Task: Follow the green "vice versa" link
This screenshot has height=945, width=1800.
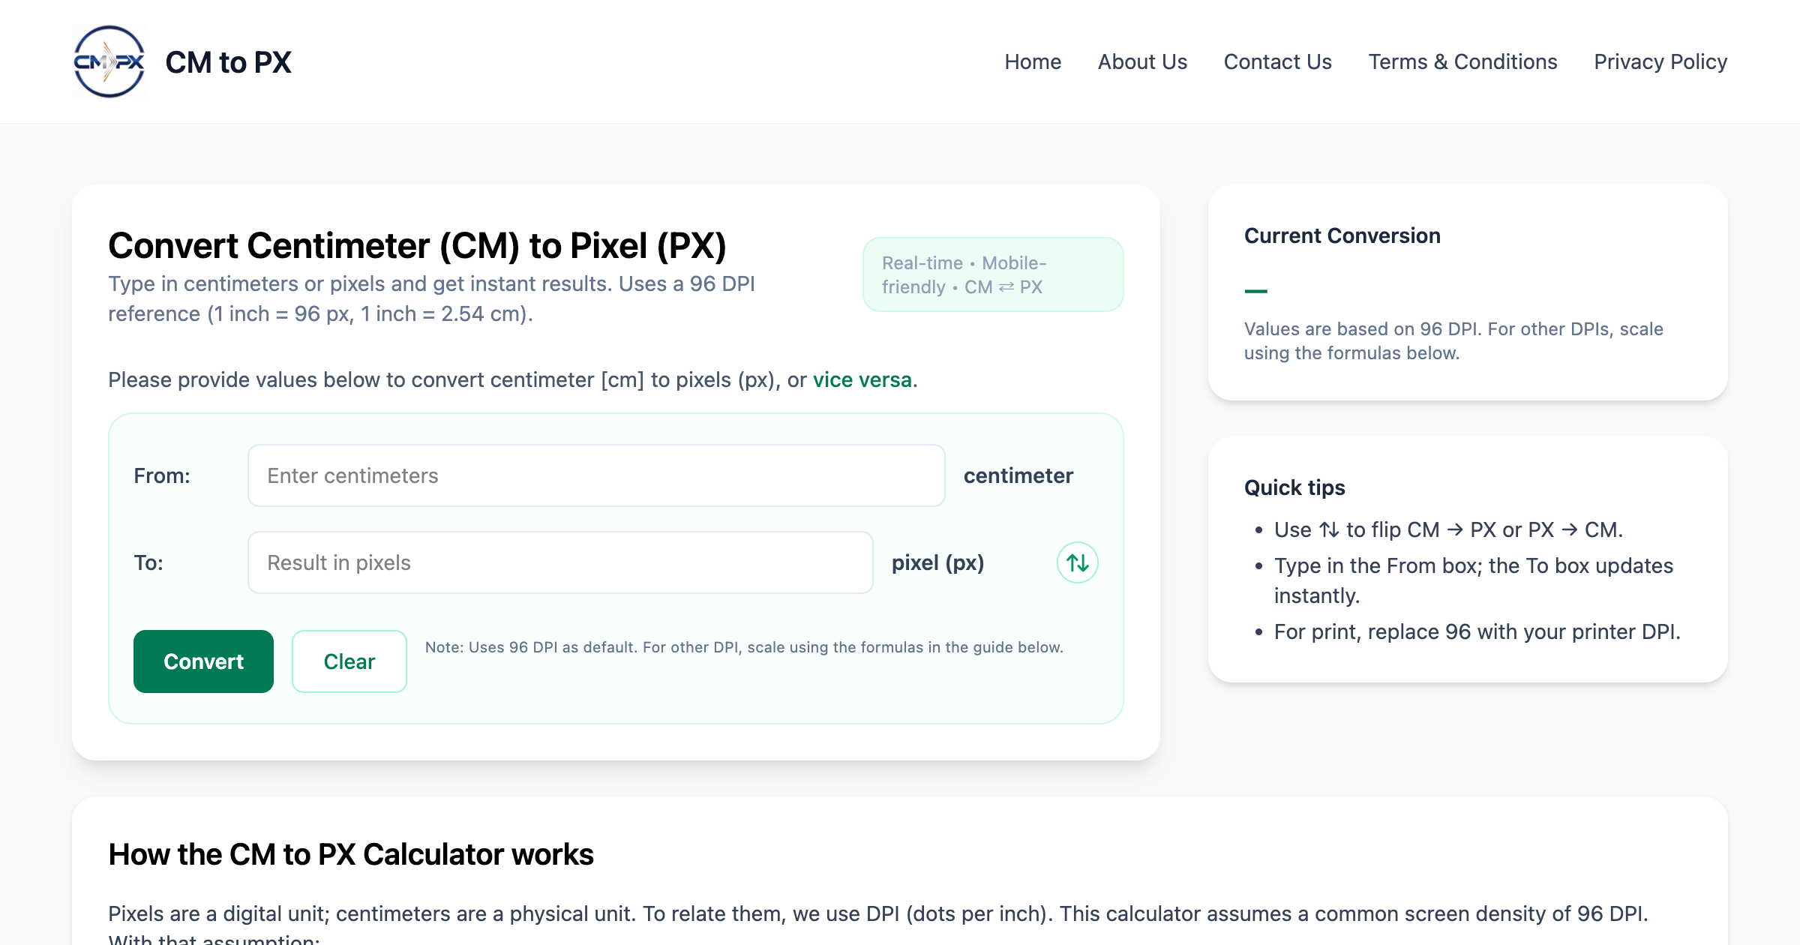Action: pyautogui.click(x=862, y=379)
